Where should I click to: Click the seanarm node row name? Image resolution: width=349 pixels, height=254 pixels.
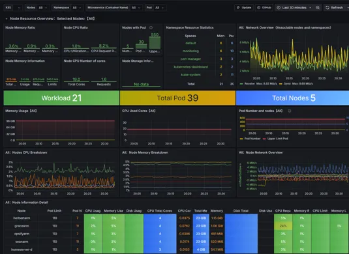[x=22, y=242]
